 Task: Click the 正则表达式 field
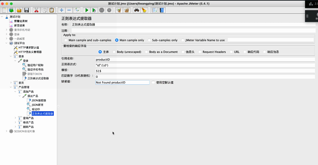coord(205,65)
